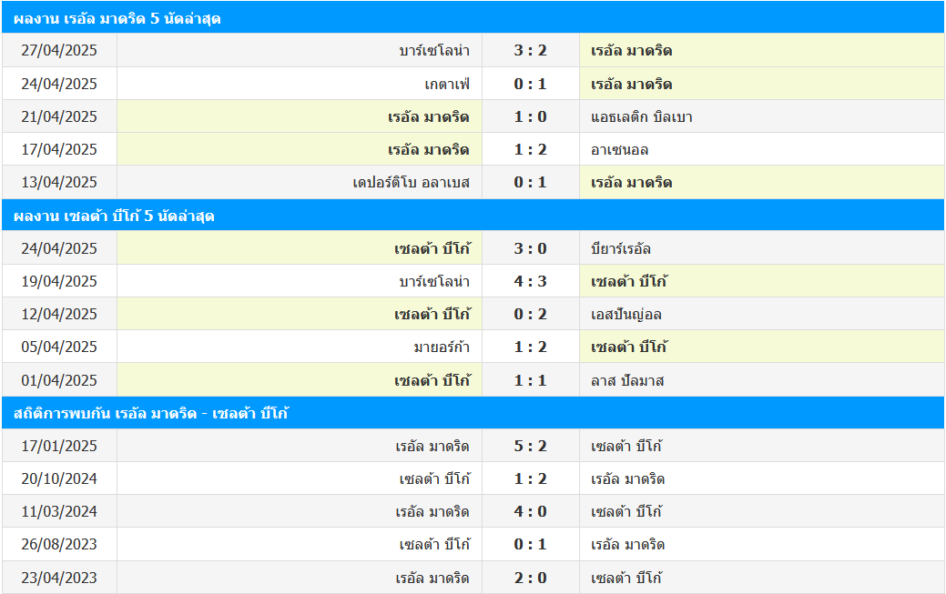Click the 4 : 0 score on 11/03/2024

click(x=530, y=511)
